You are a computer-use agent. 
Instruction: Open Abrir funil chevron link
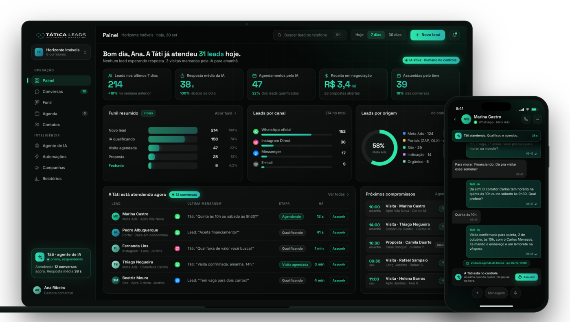click(x=226, y=113)
